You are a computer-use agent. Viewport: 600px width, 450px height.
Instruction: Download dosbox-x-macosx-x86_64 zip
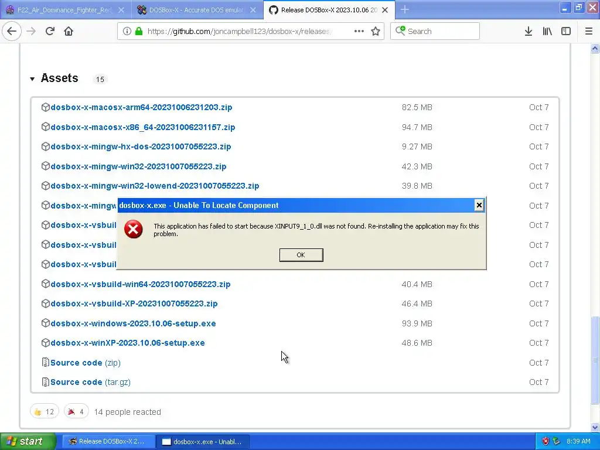[143, 127]
